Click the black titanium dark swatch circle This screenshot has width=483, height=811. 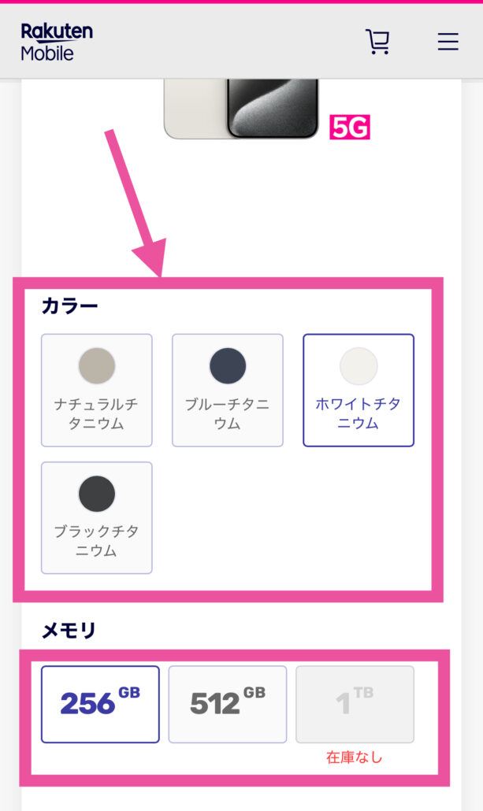97,494
